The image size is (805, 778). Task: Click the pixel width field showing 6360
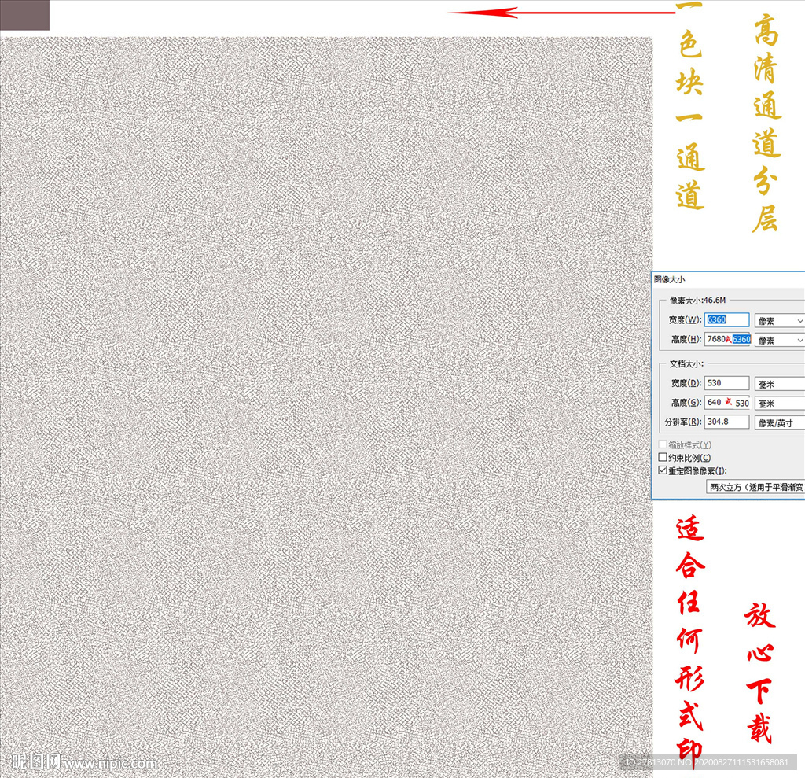pos(726,319)
